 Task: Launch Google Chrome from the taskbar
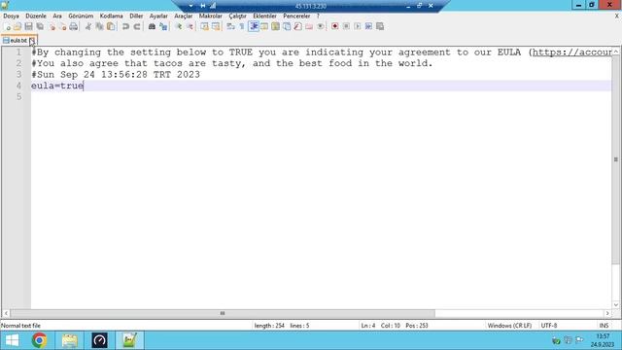(39, 340)
